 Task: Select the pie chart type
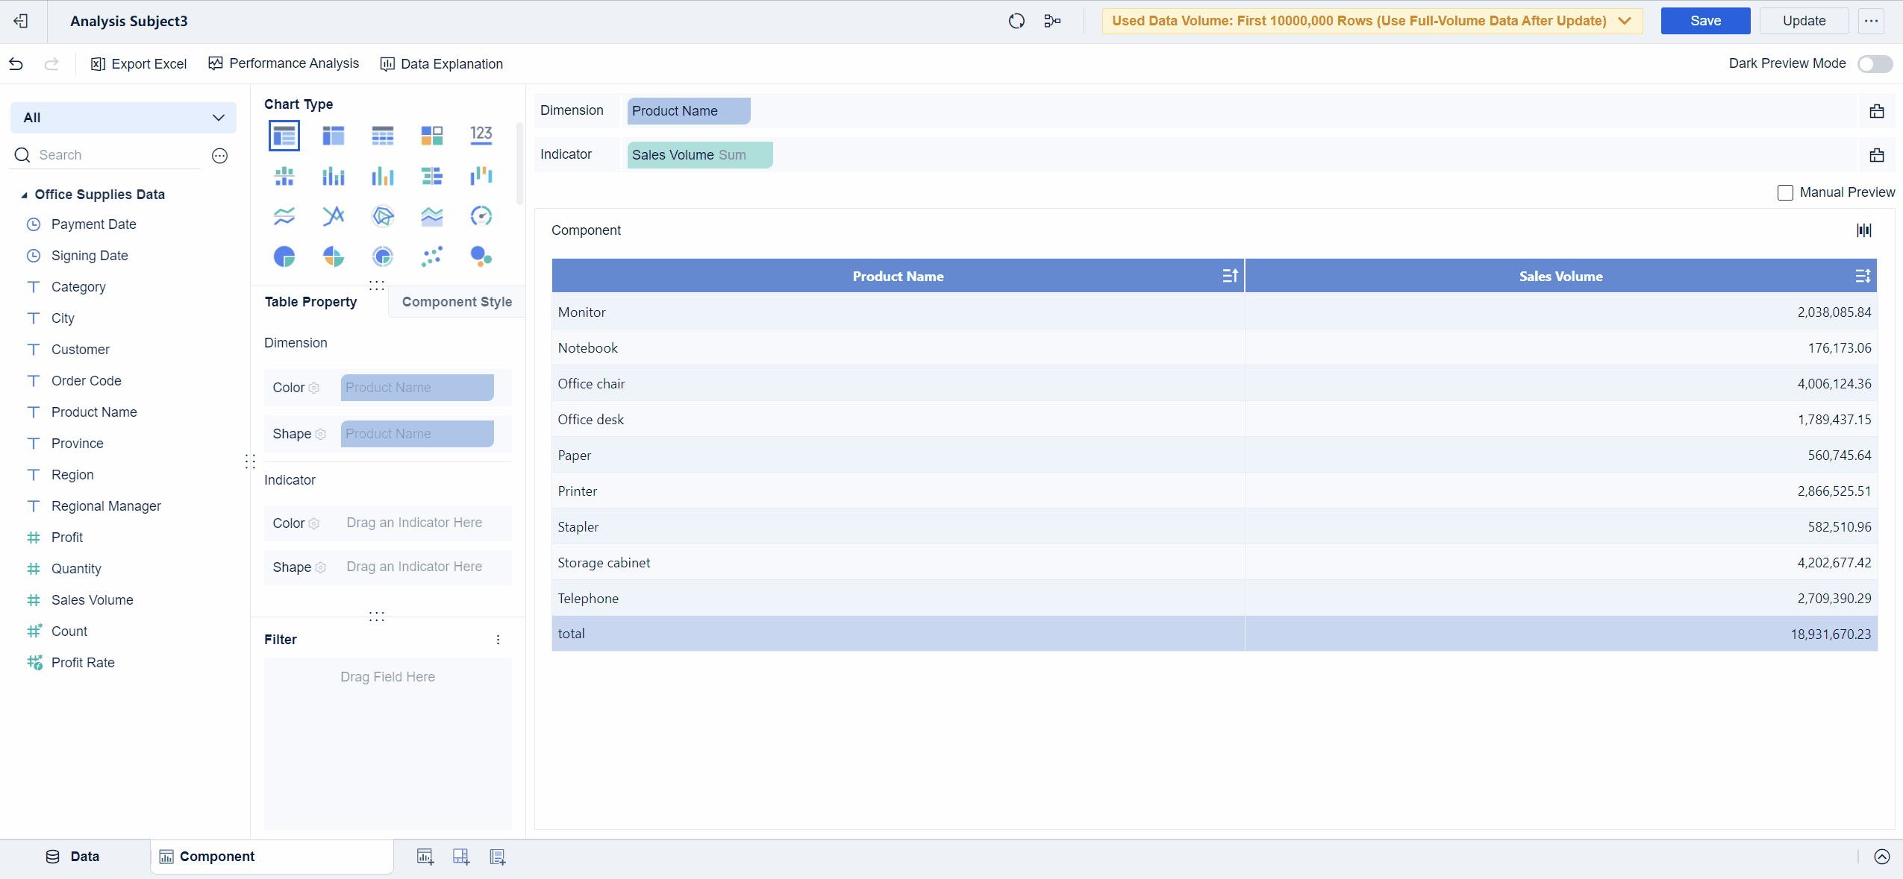(284, 256)
